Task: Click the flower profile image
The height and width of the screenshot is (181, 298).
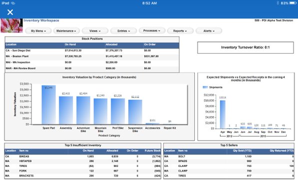Action: 11,25
